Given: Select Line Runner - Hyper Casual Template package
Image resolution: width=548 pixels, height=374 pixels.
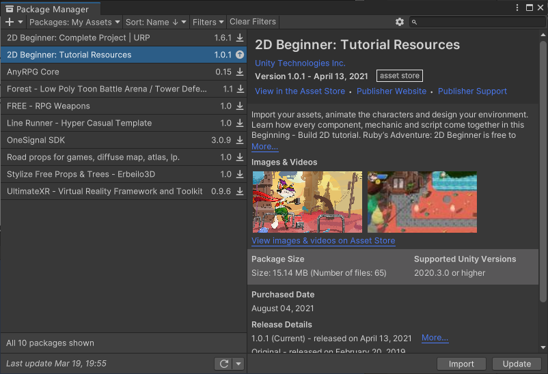Looking at the screenshot, I should pos(124,123).
